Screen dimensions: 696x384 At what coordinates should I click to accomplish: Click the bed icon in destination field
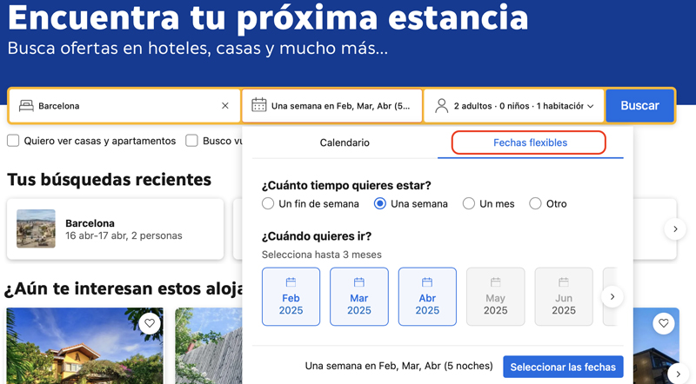pos(26,105)
